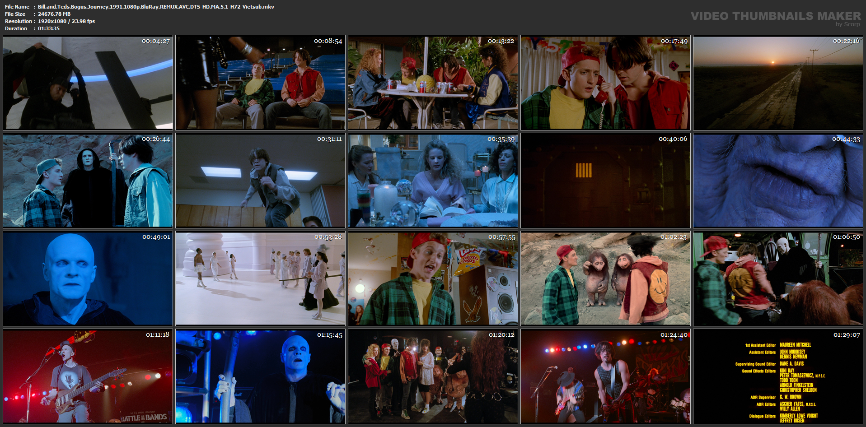
Task: Open the 00:13:22 patio table frame
Action: pyautogui.click(x=433, y=83)
